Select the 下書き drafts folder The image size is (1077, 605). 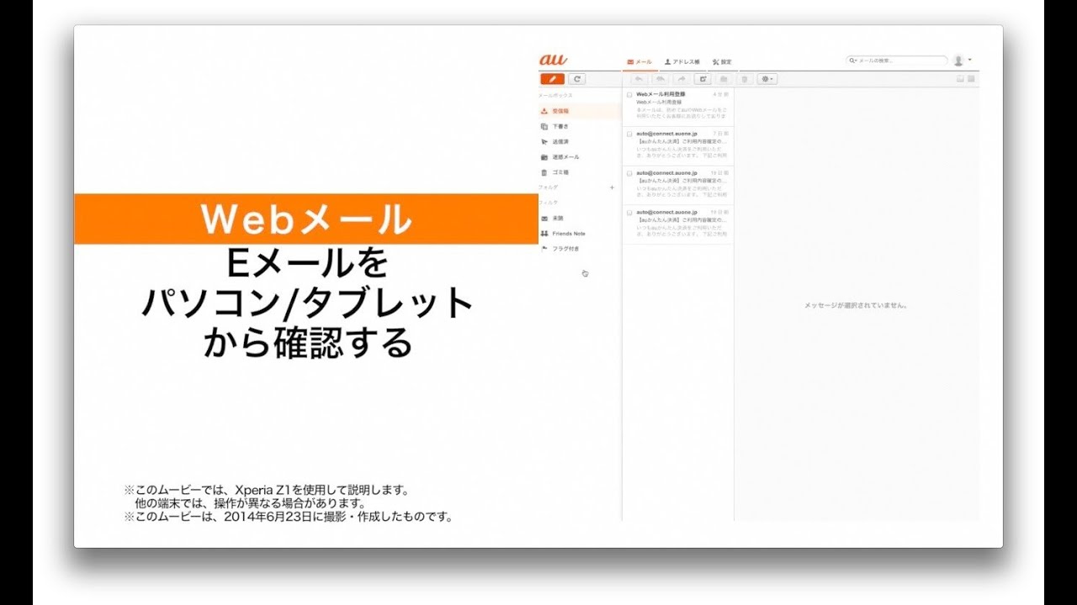pyautogui.click(x=580, y=126)
